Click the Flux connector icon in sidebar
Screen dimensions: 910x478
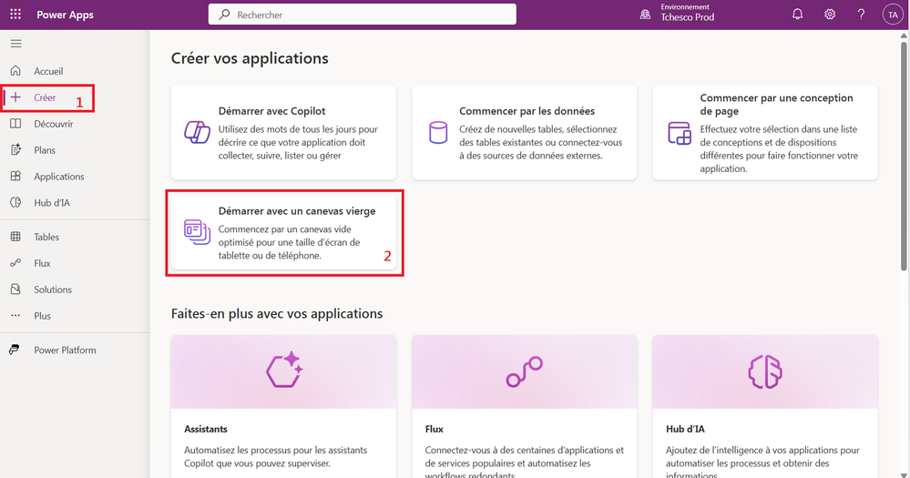(15, 263)
